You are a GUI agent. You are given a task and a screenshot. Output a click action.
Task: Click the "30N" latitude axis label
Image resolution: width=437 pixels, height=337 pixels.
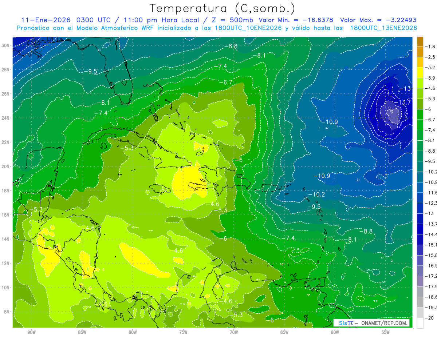click(5, 45)
